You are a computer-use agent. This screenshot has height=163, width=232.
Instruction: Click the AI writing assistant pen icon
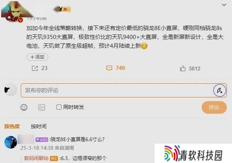pyautogui.click(x=220, y=90)
